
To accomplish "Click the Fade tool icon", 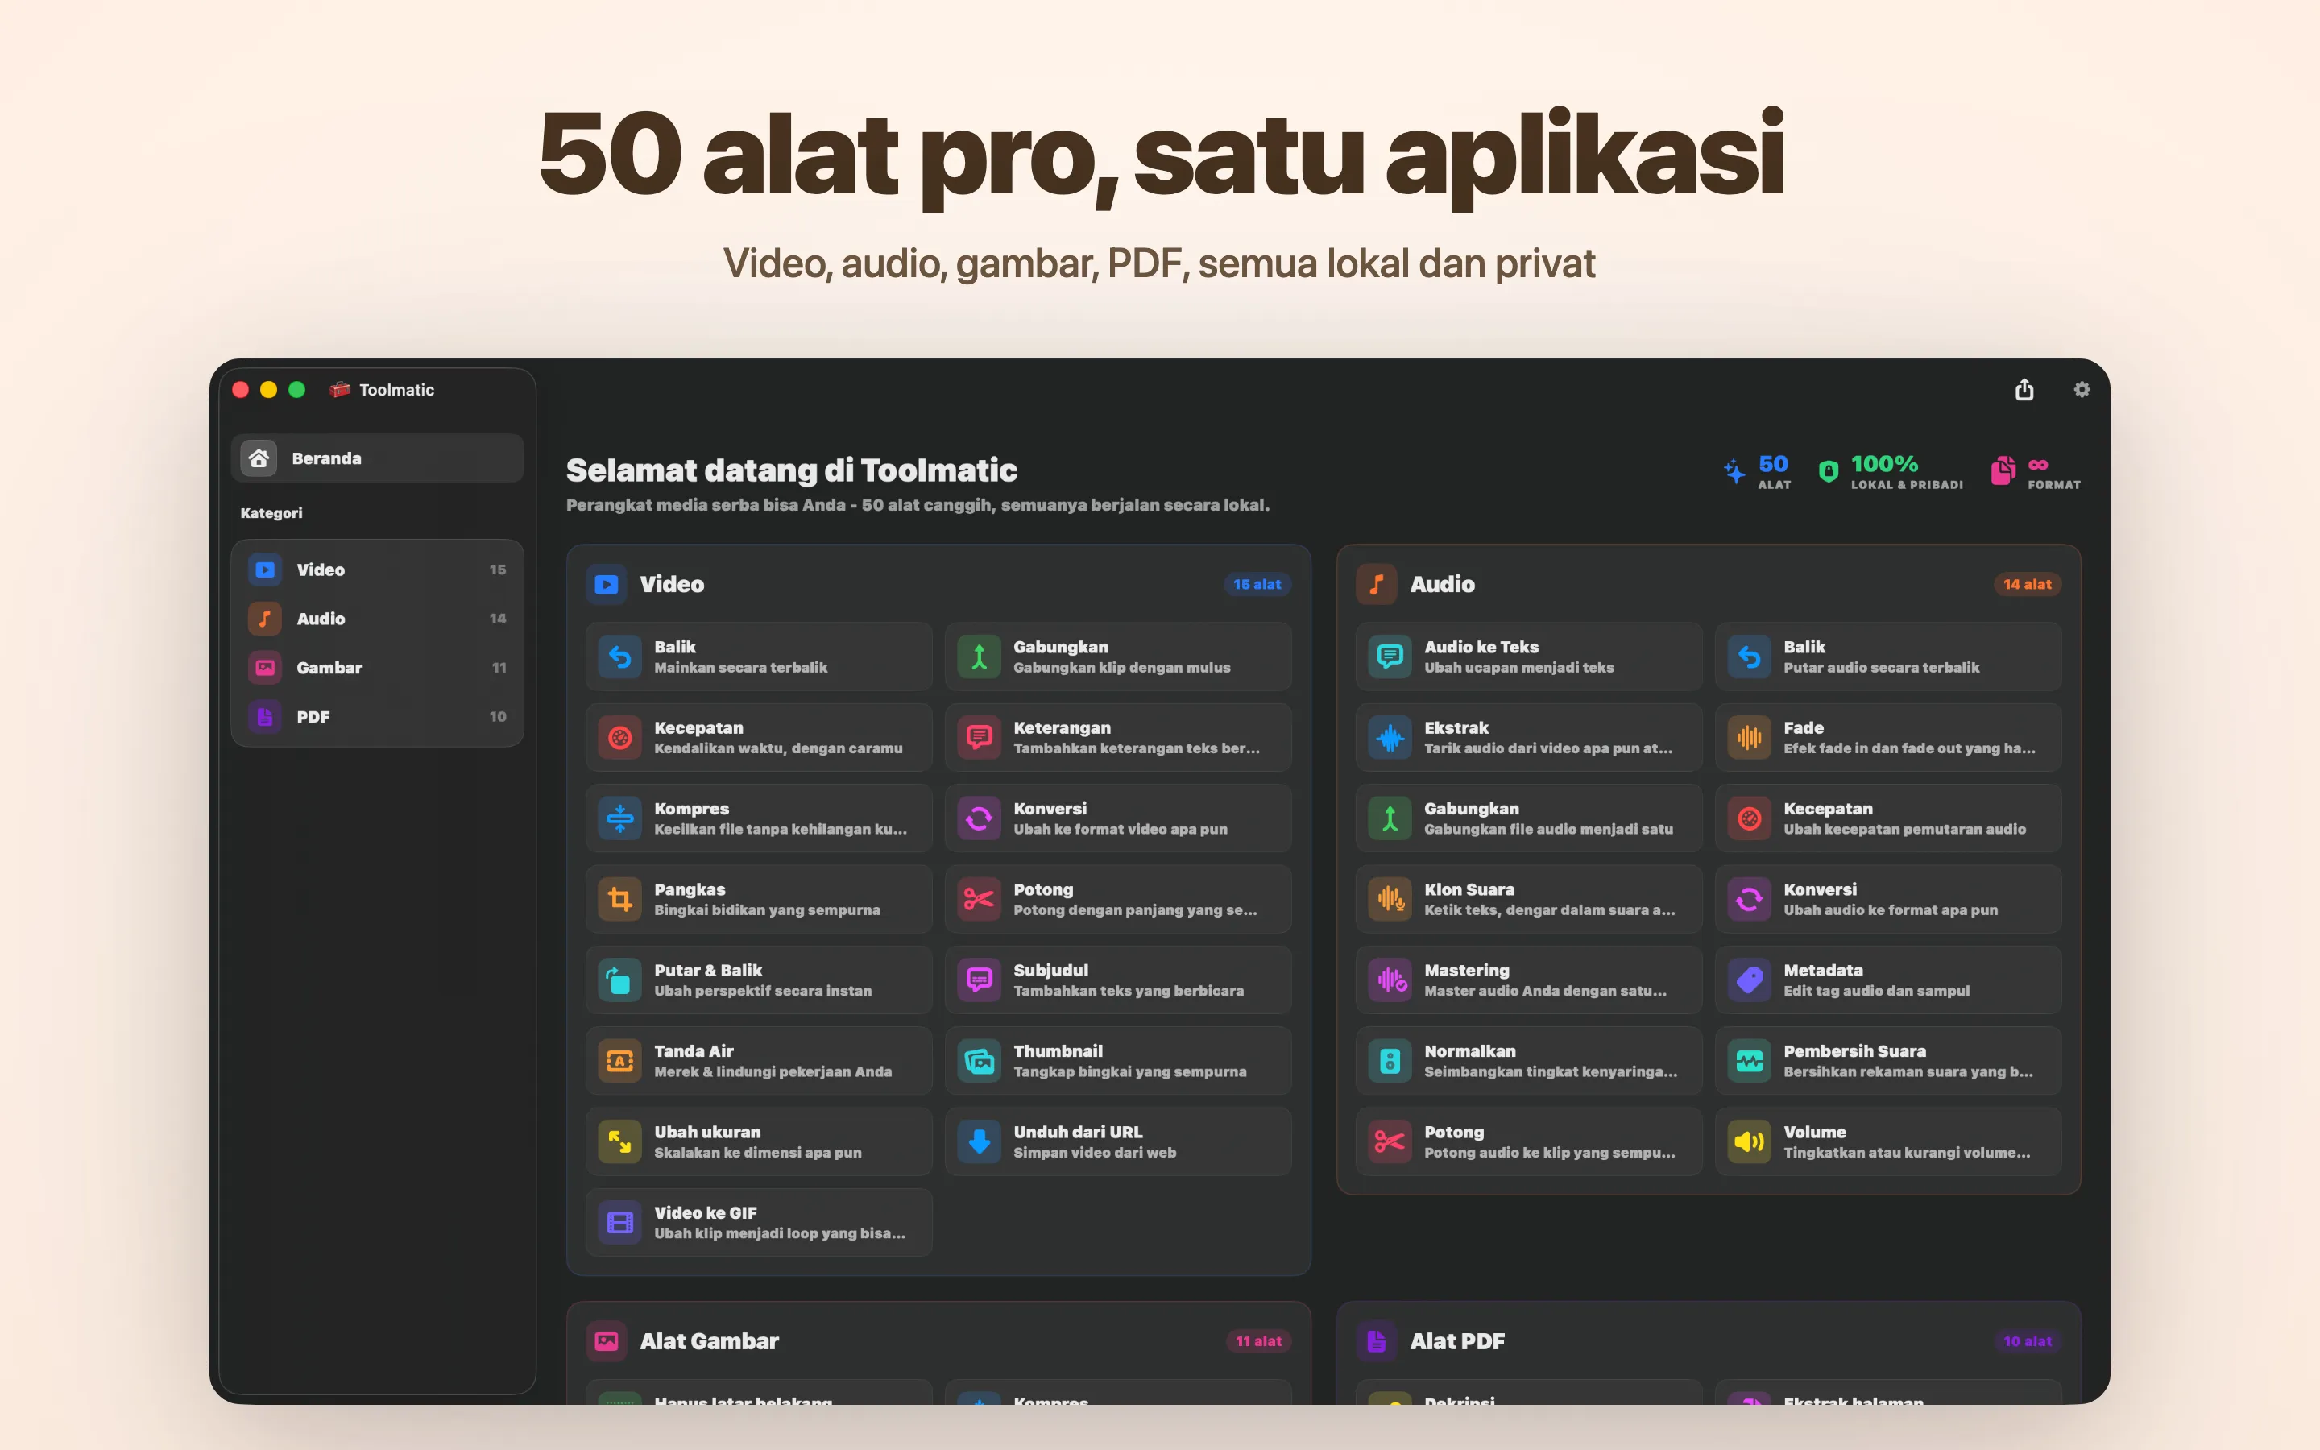I will [1750, 737].
